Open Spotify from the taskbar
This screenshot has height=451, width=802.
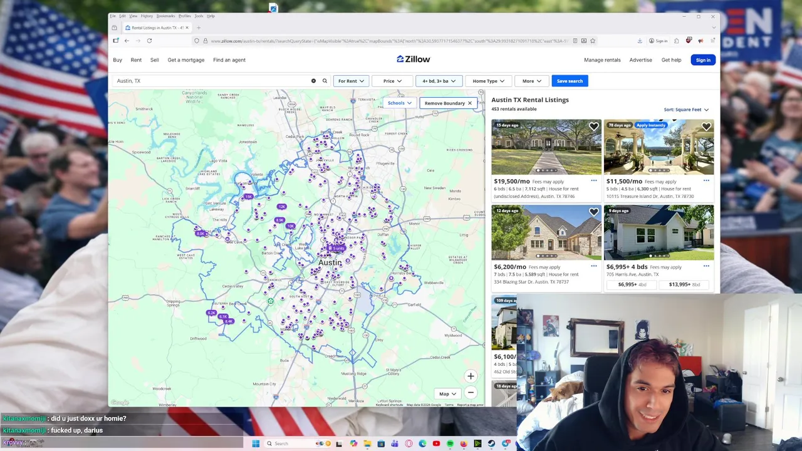click(x=450, y=443)
